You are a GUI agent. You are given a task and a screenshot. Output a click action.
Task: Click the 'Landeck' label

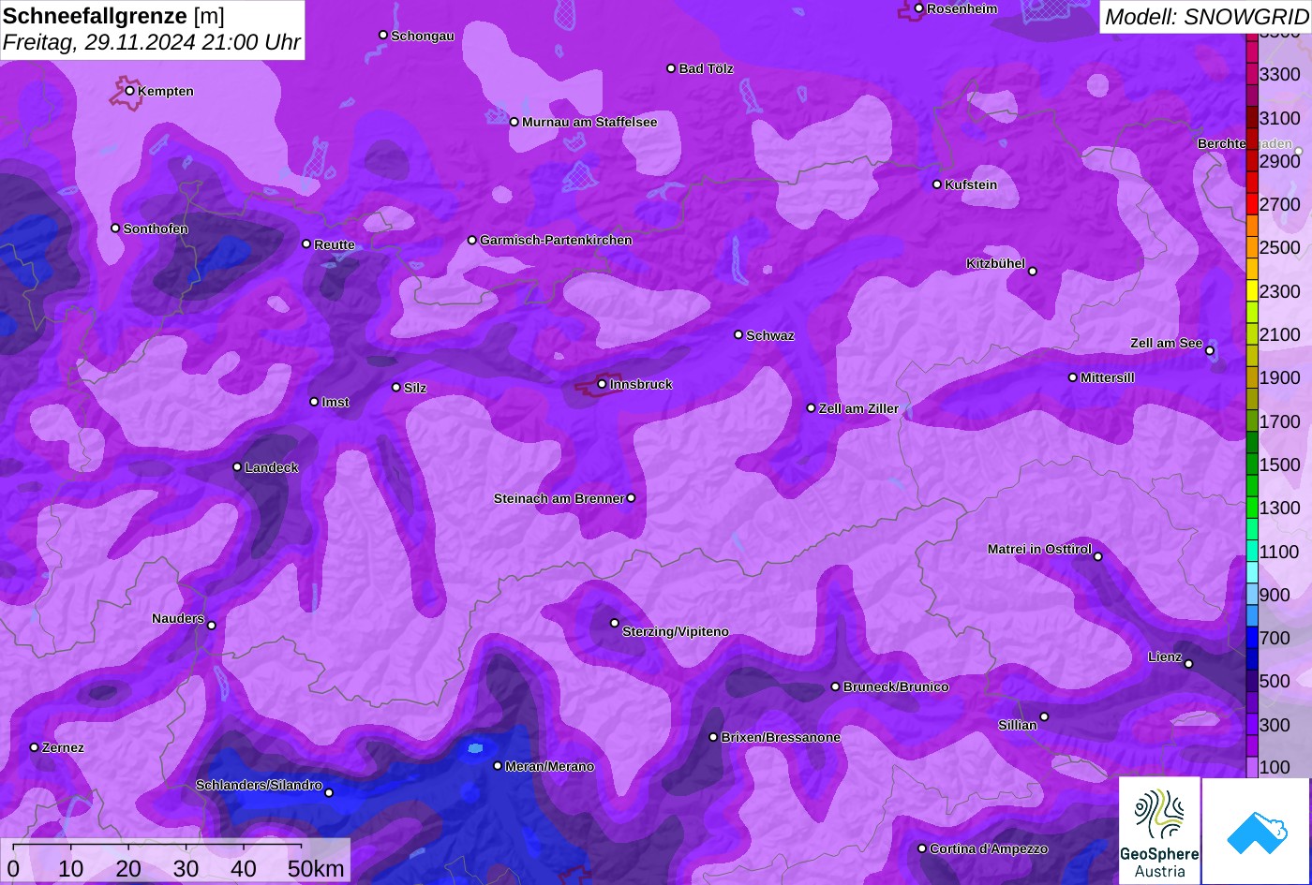coord(272,467)
